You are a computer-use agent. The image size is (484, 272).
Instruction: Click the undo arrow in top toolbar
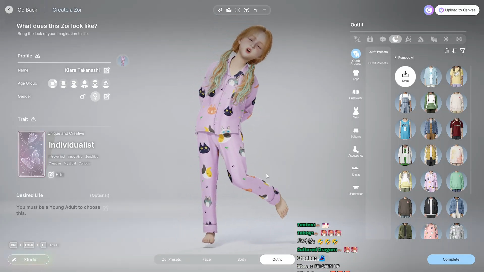(x=255, y=10)
